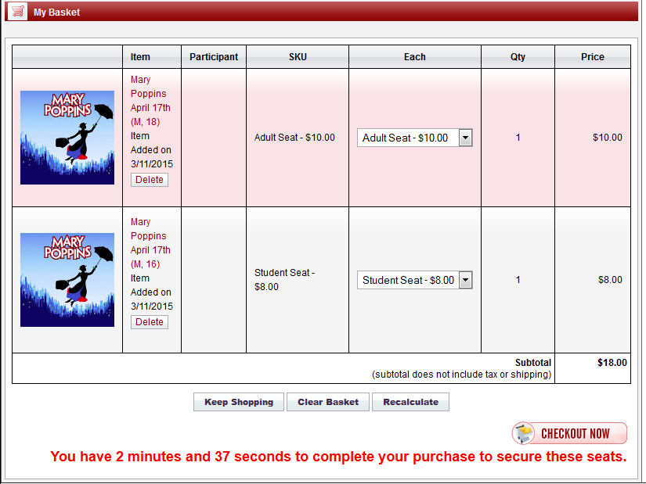Click the SKU text Student Seat - $8.00

coord(285,279)
